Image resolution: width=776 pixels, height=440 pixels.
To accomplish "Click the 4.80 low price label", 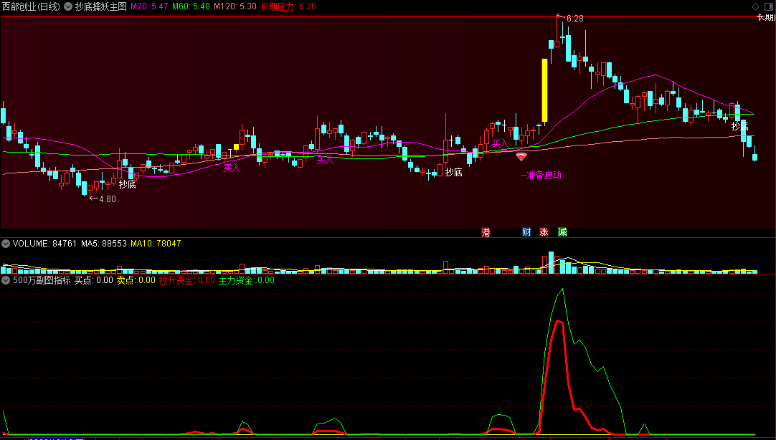I will [108, 199].
